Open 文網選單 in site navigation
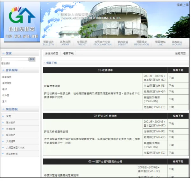 11,141
